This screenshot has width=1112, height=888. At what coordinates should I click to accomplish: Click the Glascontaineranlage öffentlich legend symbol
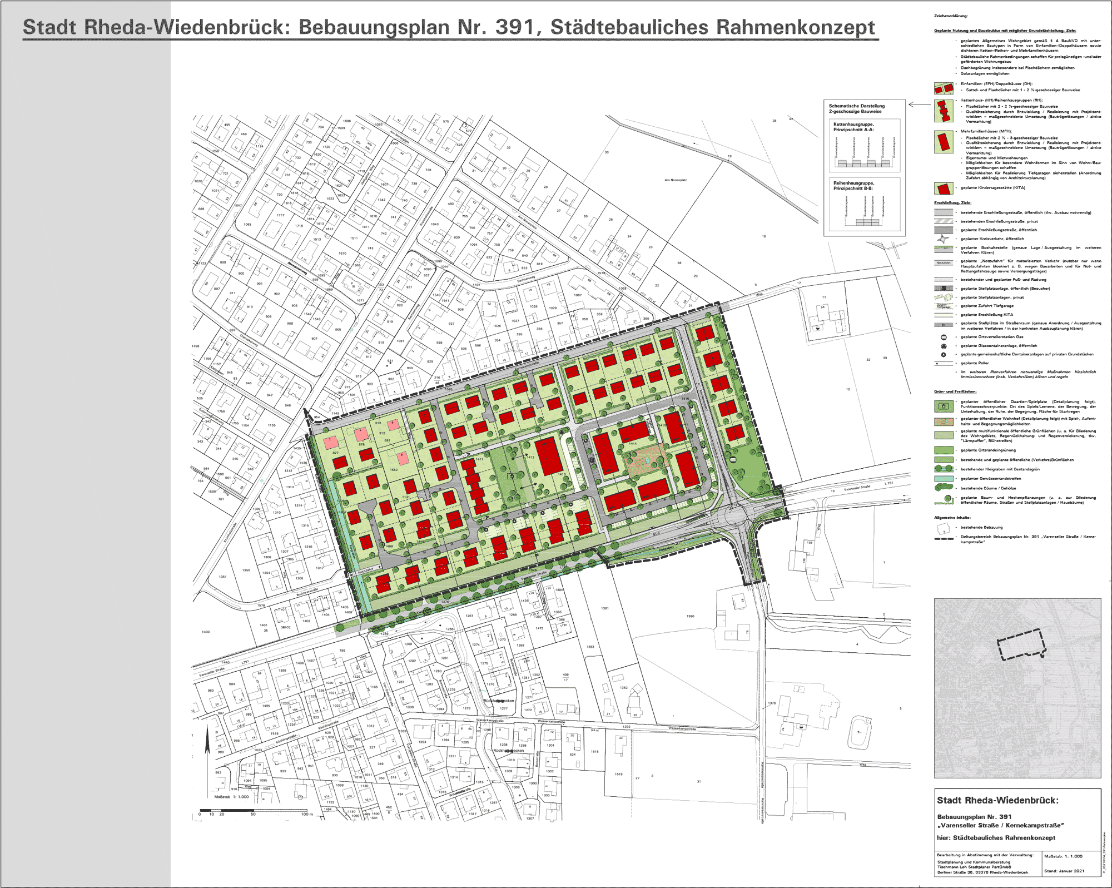[x=944, y=346]
